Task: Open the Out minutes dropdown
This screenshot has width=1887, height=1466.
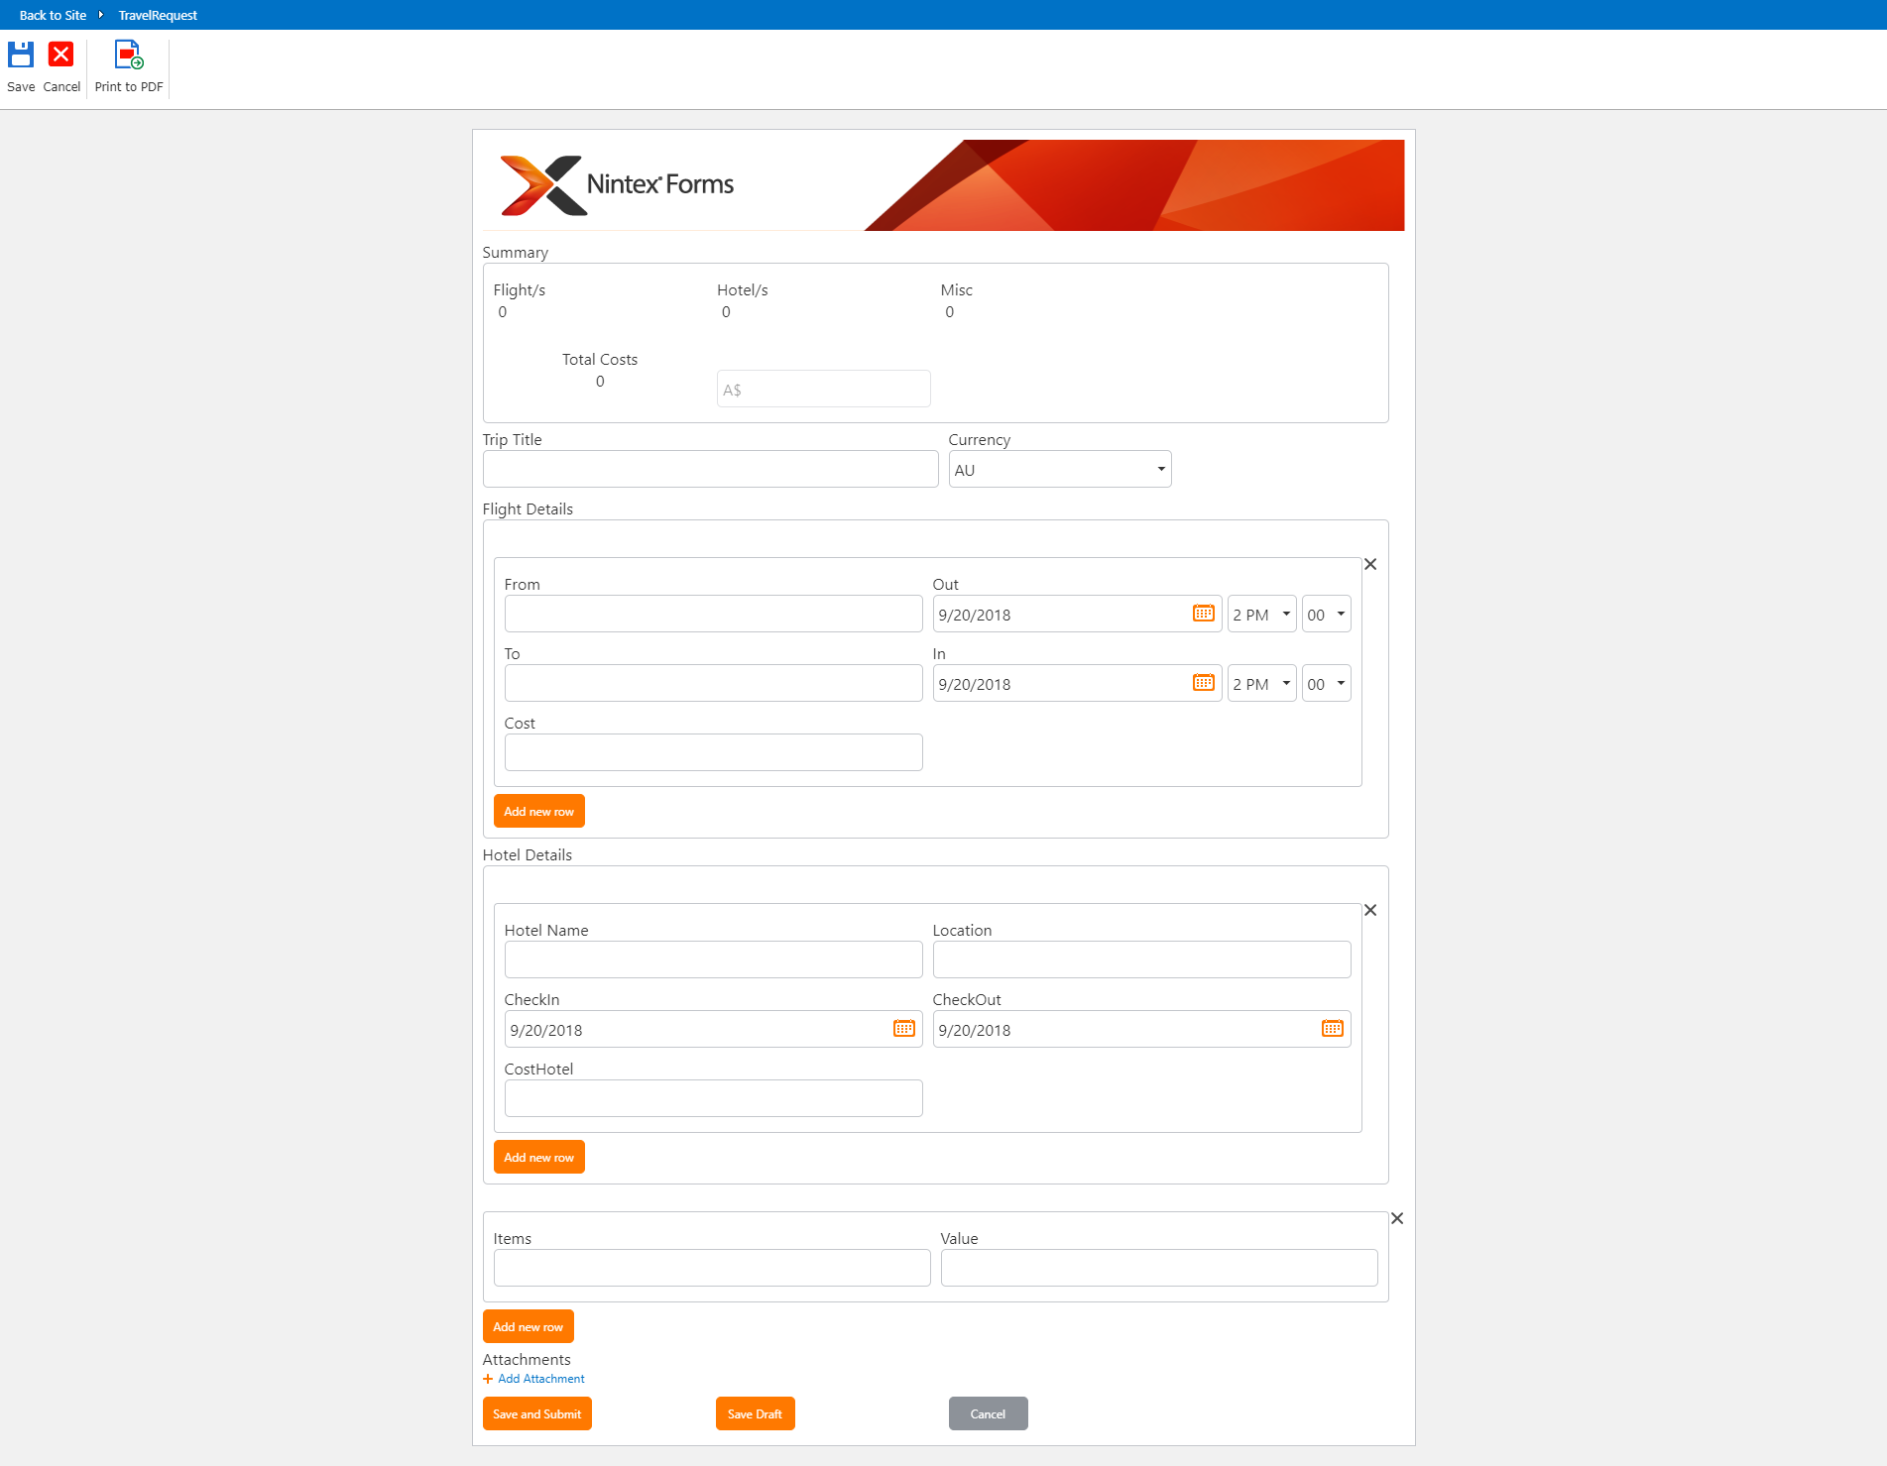Action: point(1326,614)
